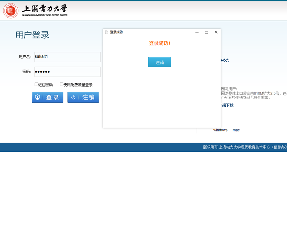Close the 登录成功 popup window

[x=216, y=32]
